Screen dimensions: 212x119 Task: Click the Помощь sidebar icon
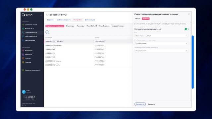tap(23, 62)
